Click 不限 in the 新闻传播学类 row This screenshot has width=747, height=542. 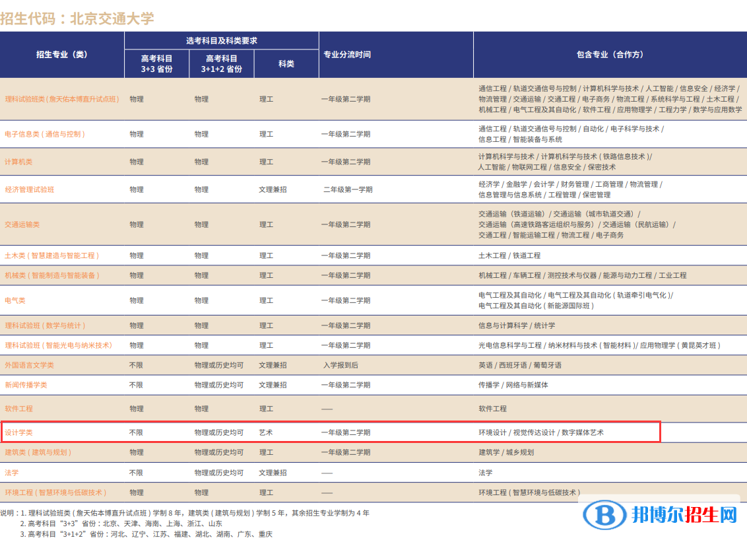(136, 385)
